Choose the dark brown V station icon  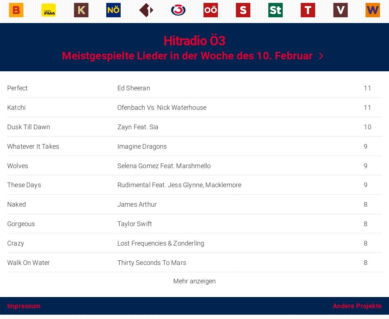click(x=340, y=10)
